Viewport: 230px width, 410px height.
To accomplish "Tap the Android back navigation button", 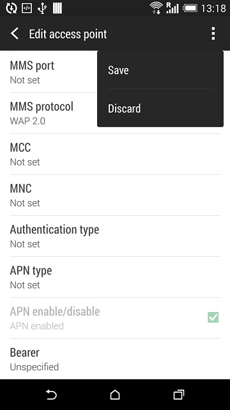I will tap(51, 395).
